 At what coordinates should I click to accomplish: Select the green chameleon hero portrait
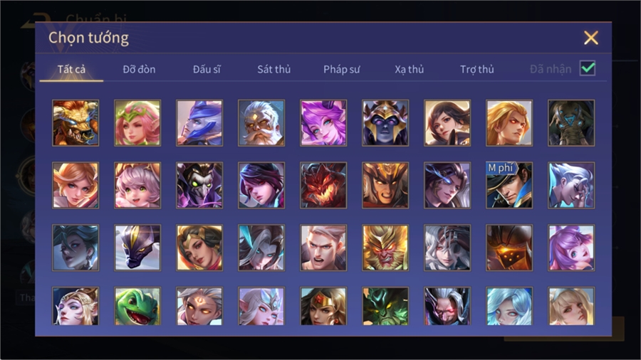click(x=137, y=306)
